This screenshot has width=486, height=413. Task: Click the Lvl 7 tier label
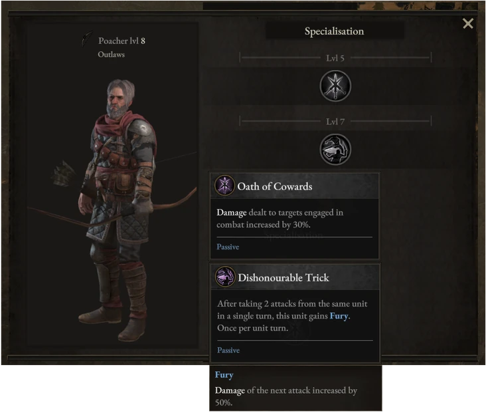335,122
